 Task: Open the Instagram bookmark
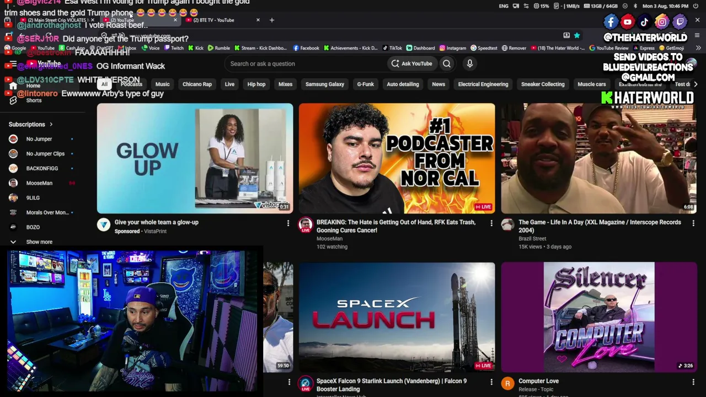coord(452,48)
